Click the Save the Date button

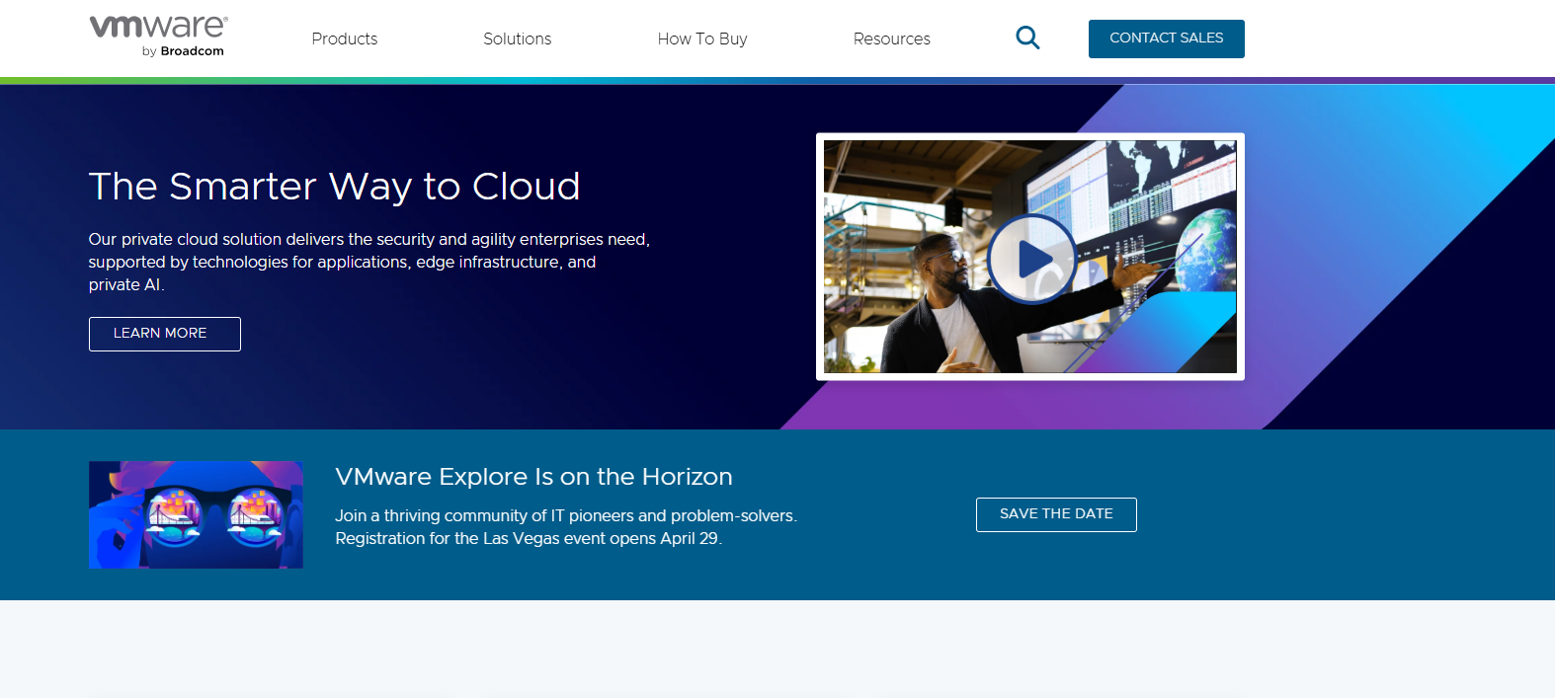1056,514
